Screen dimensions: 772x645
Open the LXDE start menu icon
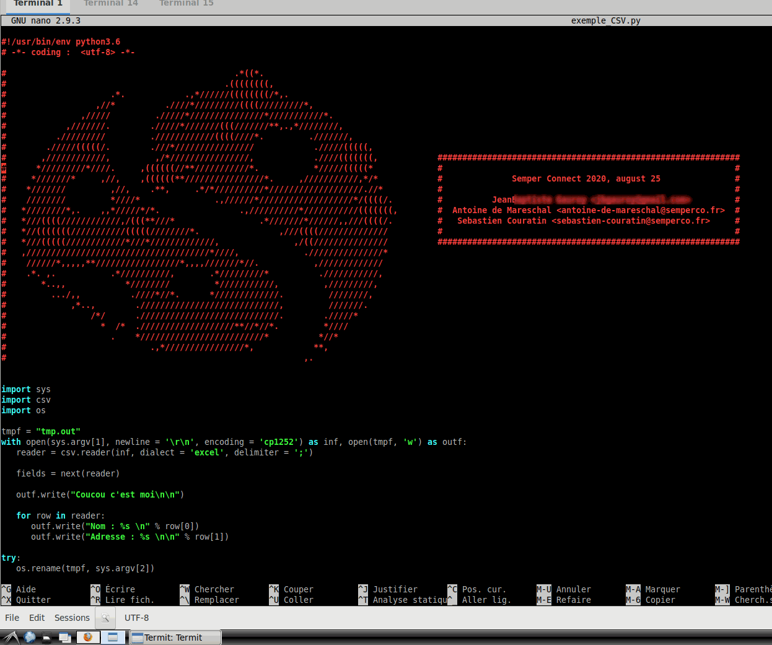[11, 638]
